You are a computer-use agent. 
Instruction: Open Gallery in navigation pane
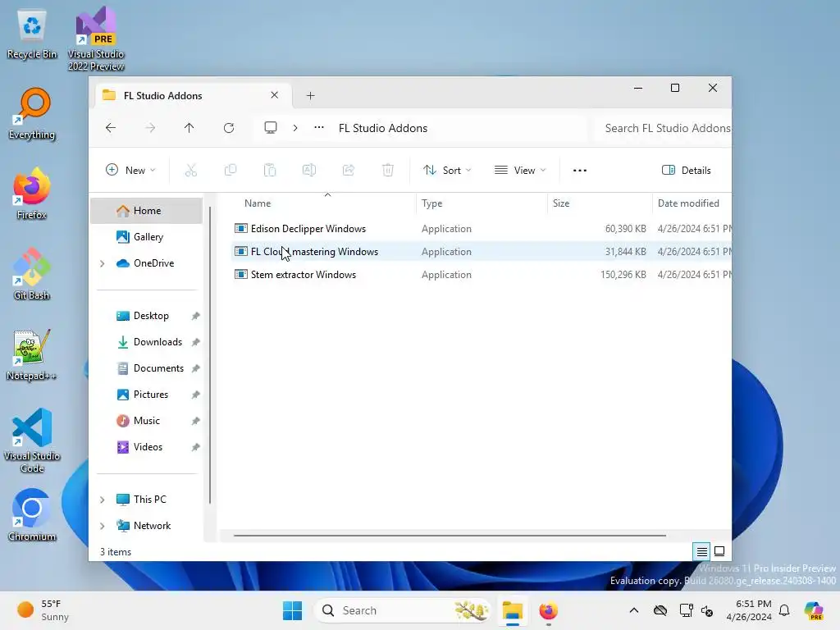click(148, 237)
